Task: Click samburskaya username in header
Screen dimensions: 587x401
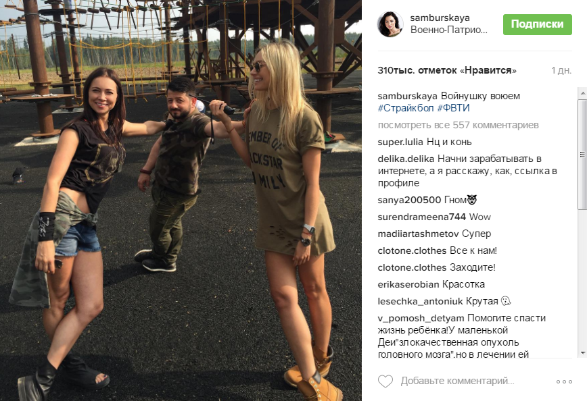Action: point(440,18)
